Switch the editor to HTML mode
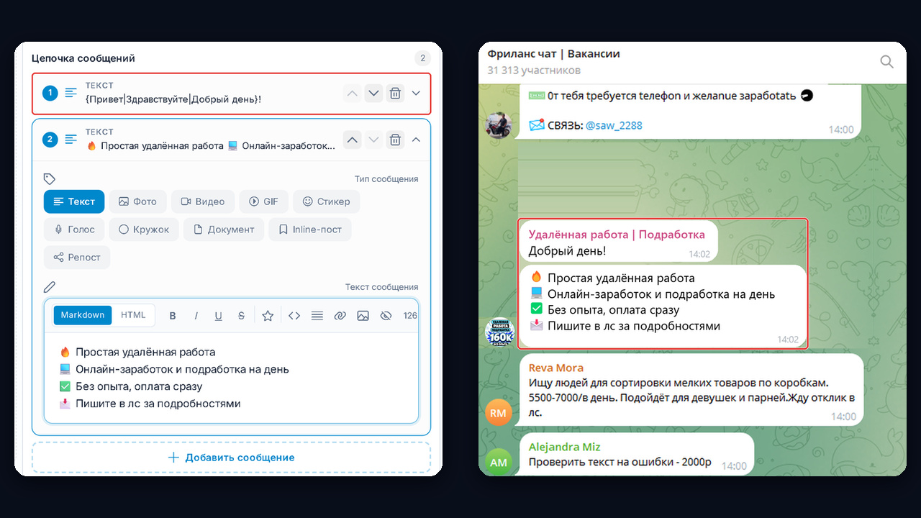Screen dimensions: 921x518 pyautogui.click(x=133, y=315)
